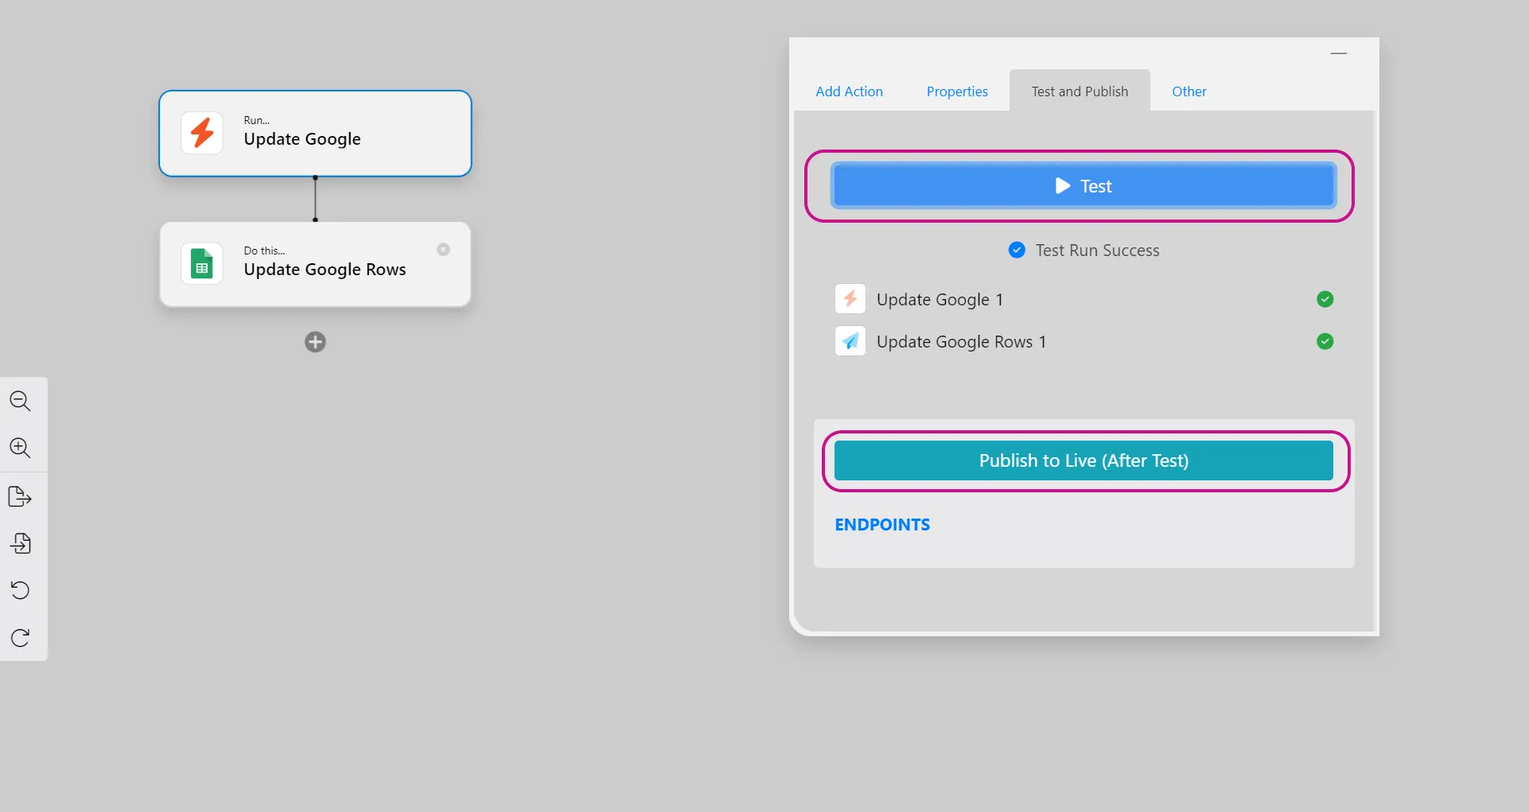Add a new step with the plus icon
1529x812 pixels.
(x=315, y=342)
